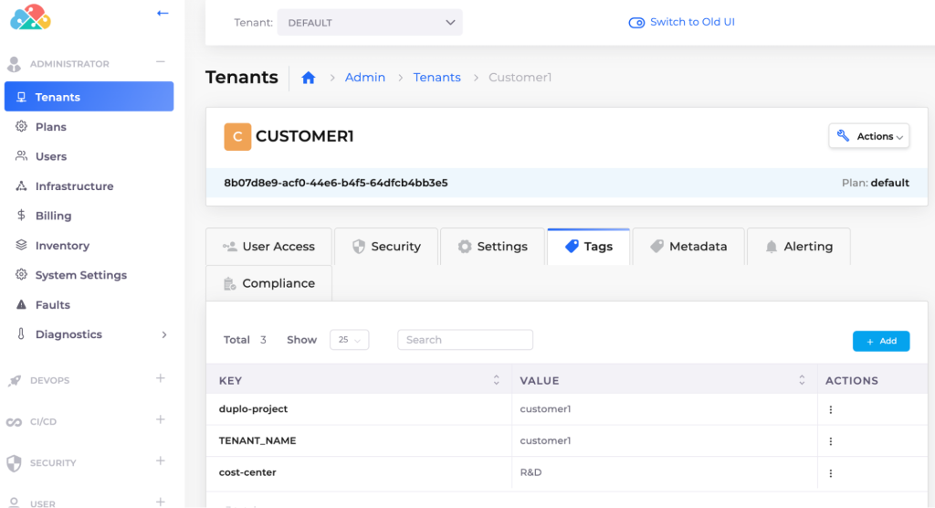Click the home icon in breadcrumb
This screenshot has height=508, width=935.
pos(309,78)
